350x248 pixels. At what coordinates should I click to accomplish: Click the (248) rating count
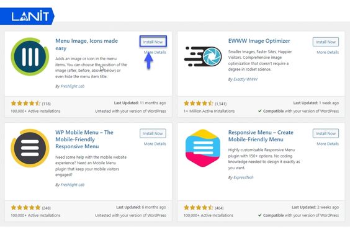coord(47,208)
